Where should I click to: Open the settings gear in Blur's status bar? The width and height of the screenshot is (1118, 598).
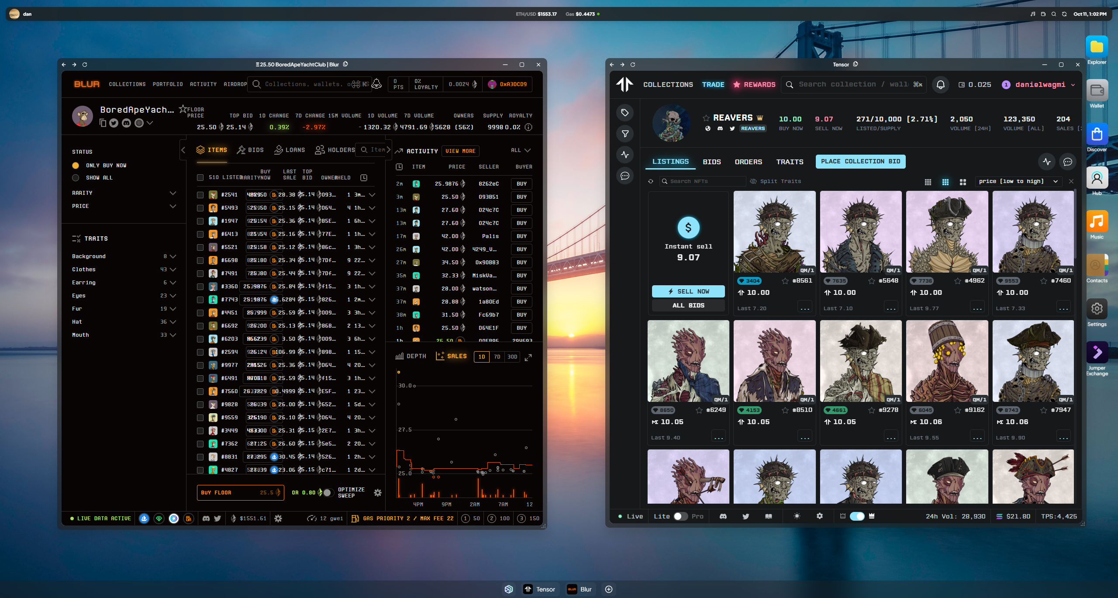click(x=278, y=518)
